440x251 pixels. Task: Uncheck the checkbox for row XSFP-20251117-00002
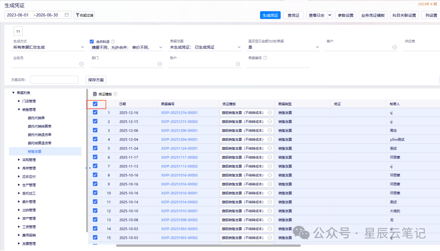95,157
